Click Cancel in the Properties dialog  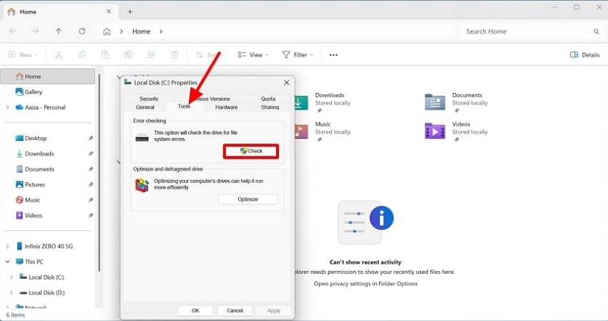coord(235,310)
